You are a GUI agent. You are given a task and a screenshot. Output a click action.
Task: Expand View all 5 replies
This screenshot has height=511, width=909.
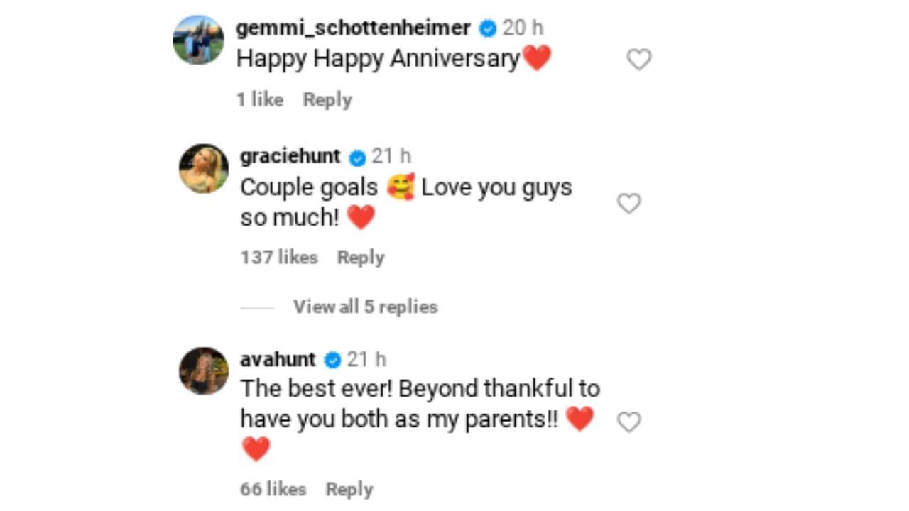(x=365, y=307)
